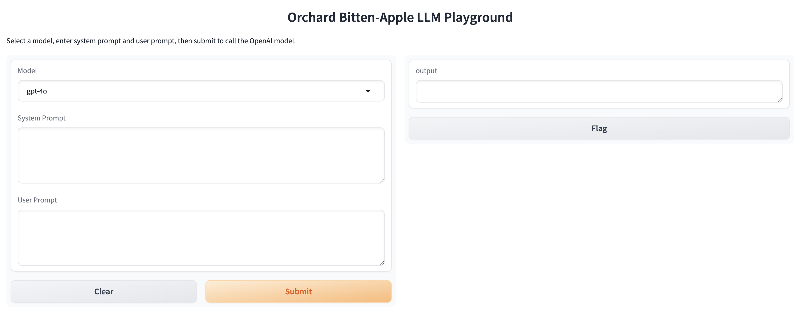This screenshot has height=320, width=801.
Task: Click the Orchard Bitten-Apple LLM Playground heading
Action: click(400, 17)
